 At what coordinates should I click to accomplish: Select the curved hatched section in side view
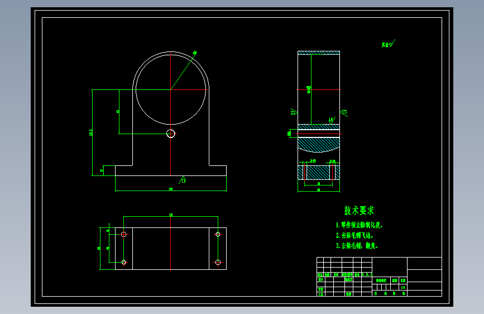pos(319,145)
